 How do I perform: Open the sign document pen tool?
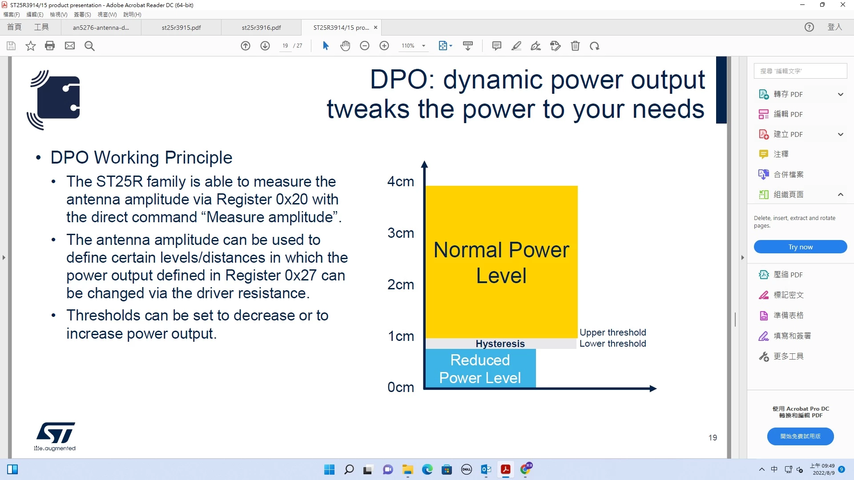[536, 46]
